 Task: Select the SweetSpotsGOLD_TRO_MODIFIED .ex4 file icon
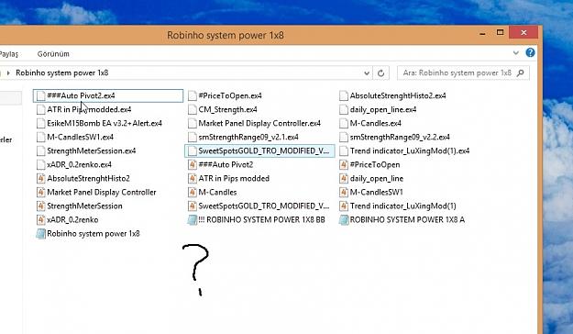coord(193,151)
